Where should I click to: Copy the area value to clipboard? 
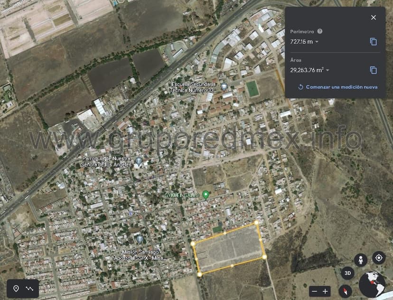374,70
